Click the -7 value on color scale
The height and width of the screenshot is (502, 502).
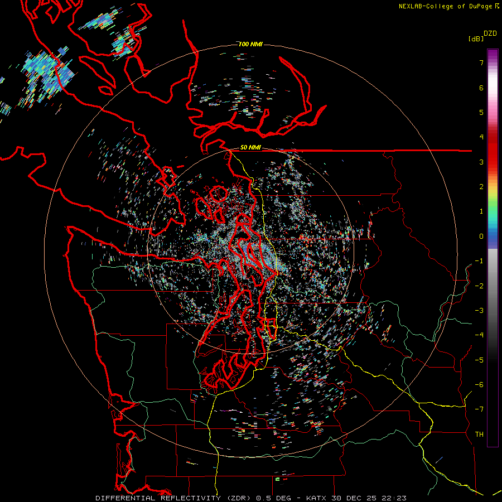pos(479,409)
